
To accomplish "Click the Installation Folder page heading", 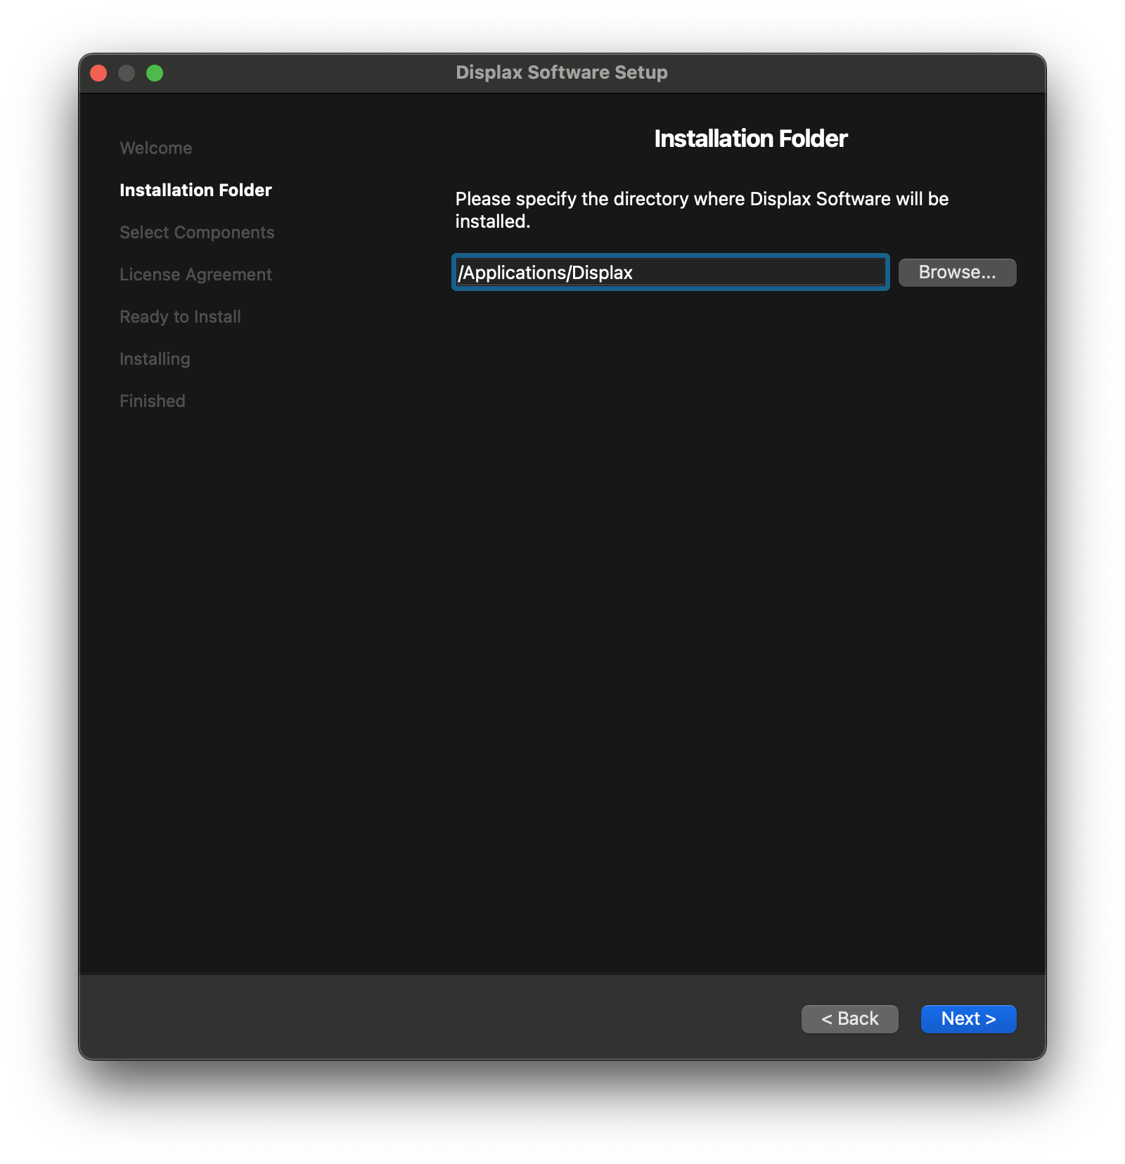I will pyautogui.click(x=750, y=139).
